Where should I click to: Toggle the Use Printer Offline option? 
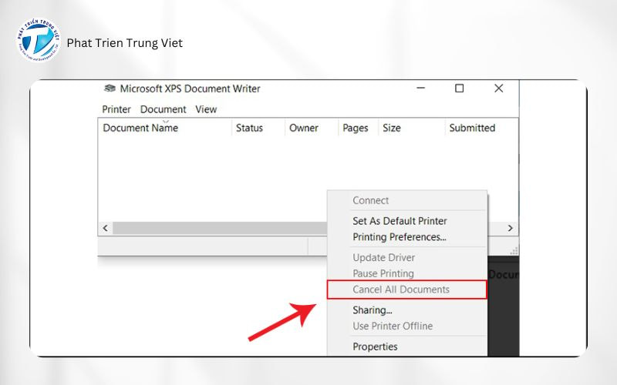tap(393, 326)
